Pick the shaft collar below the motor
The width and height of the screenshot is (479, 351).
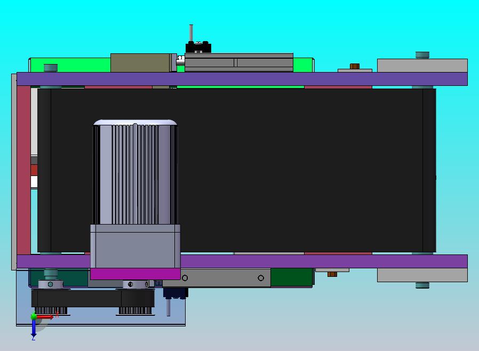[135, 284]
